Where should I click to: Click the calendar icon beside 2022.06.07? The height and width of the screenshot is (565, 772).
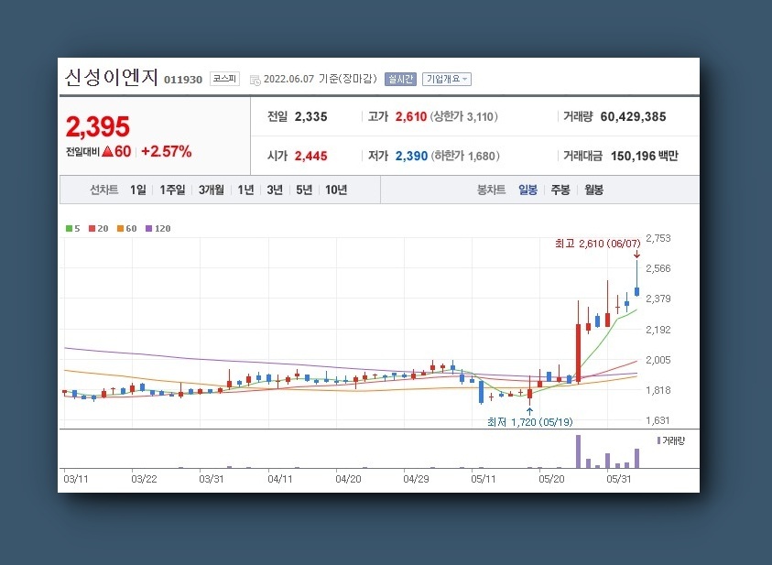(255, 80)
